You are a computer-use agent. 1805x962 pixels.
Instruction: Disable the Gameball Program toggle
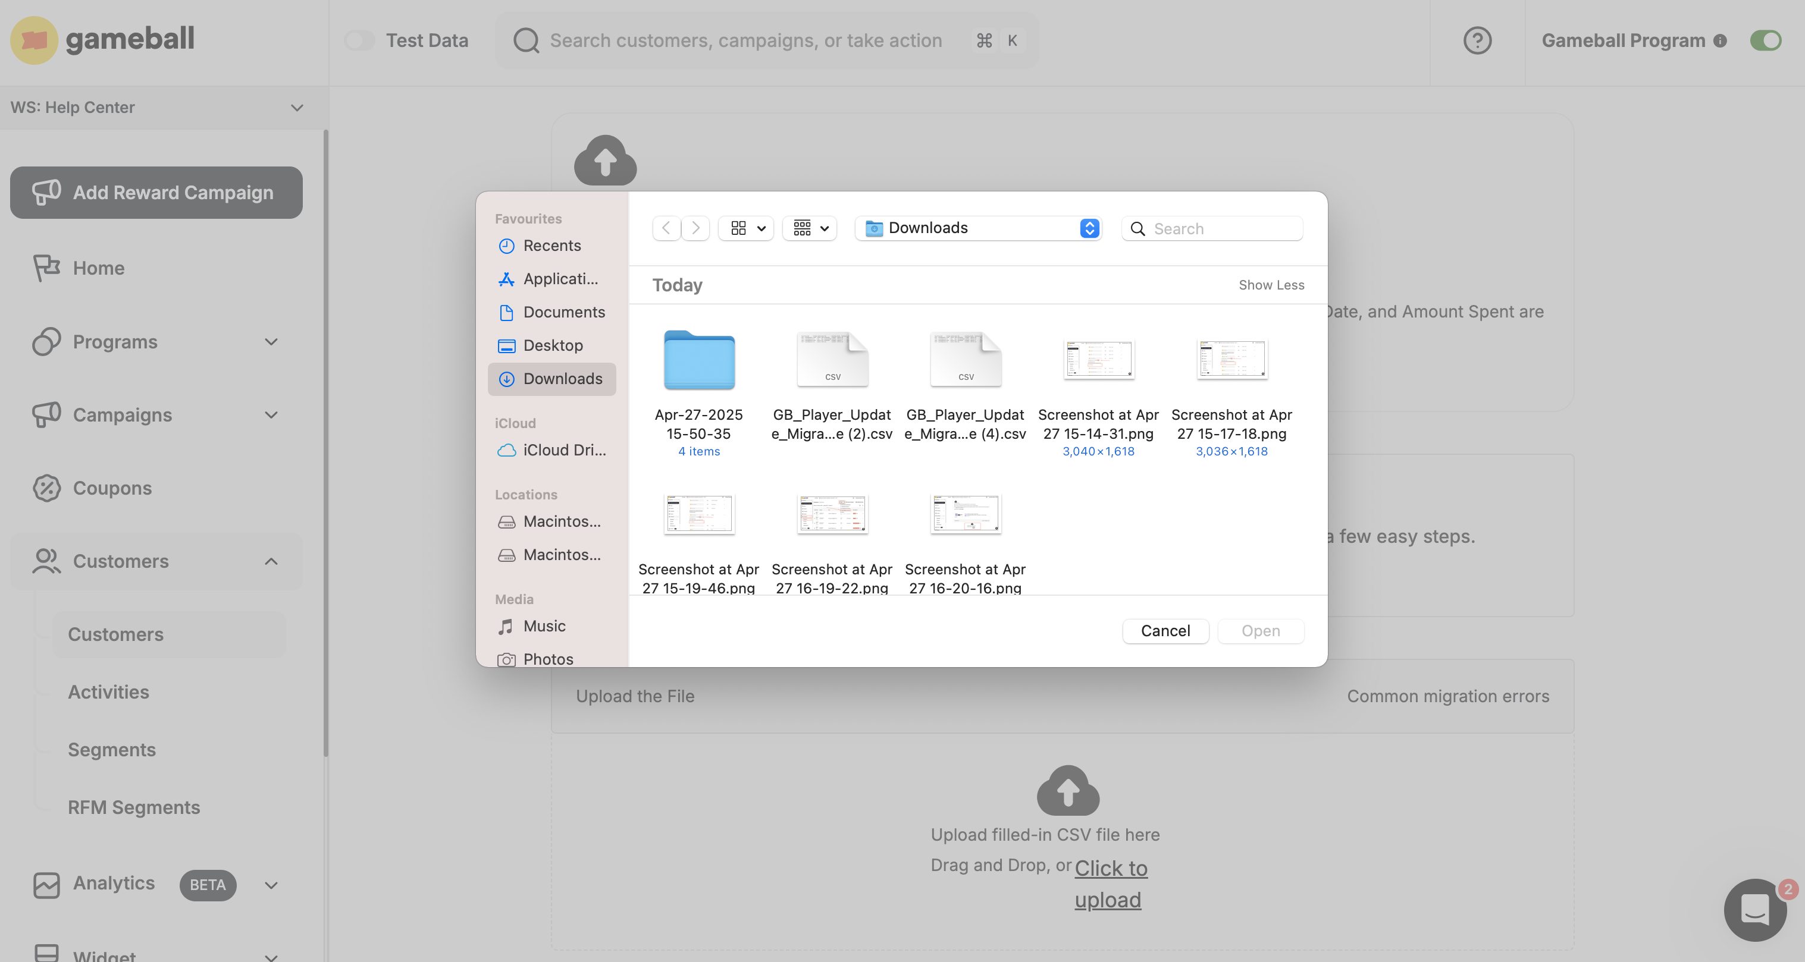click(x=1765, y=40)
